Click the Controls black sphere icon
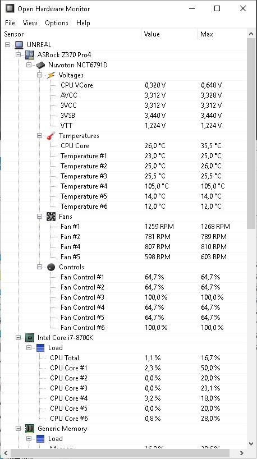Image resolution: width=257 pixels, height=459 pixels. (51, 267)
